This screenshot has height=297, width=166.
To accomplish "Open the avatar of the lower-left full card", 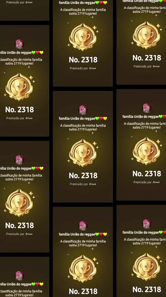I will click(x=19, y=160).
